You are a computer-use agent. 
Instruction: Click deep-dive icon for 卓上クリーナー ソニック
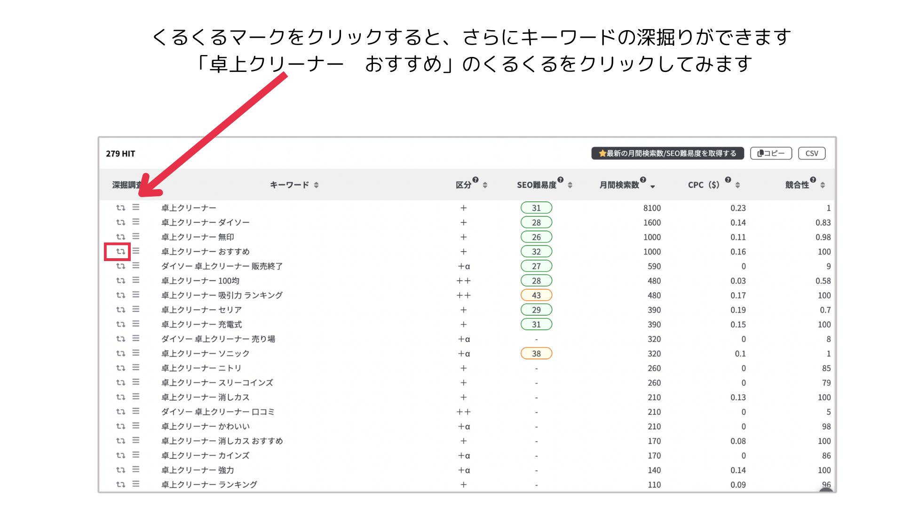121,354
